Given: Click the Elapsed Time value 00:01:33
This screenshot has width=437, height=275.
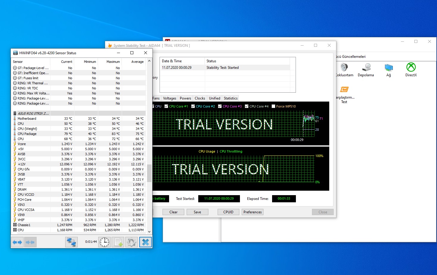Looking at the screenshot, I should [x=284, y=198].
